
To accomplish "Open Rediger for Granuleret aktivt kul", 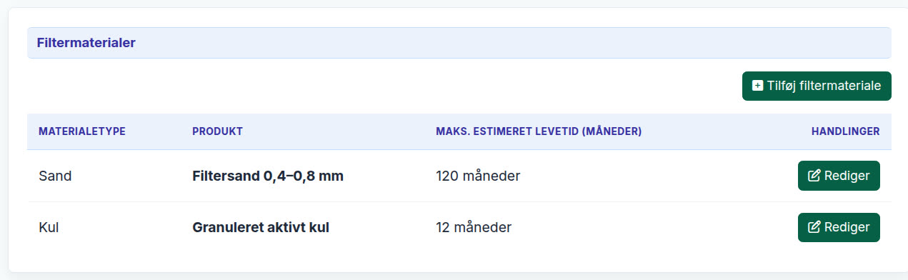I will click(839, 227).
